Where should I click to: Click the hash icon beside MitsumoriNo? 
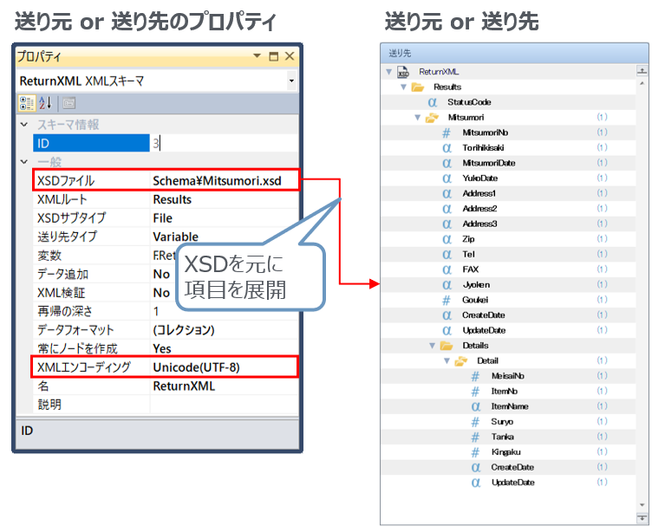pyautogui.click(x=447, y=133)
